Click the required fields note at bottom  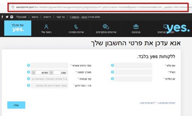(x=157, y=103)
